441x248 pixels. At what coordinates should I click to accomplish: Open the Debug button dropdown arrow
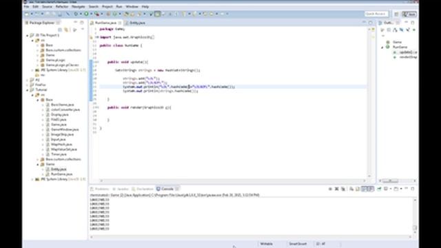pyautogui.click(x=81, y=14)
